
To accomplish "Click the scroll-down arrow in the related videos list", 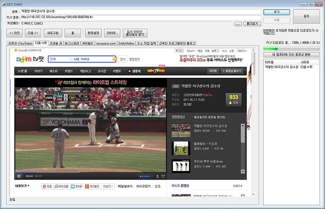I will click(x=243, y=171).
